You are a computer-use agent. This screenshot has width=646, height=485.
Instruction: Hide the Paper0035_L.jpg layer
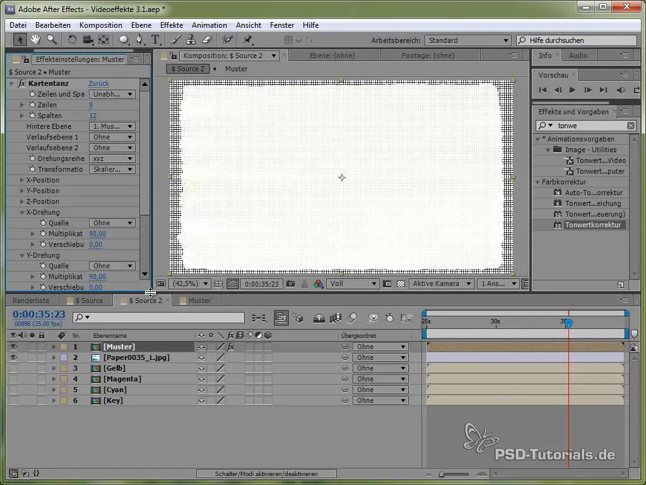pos(13,357)
